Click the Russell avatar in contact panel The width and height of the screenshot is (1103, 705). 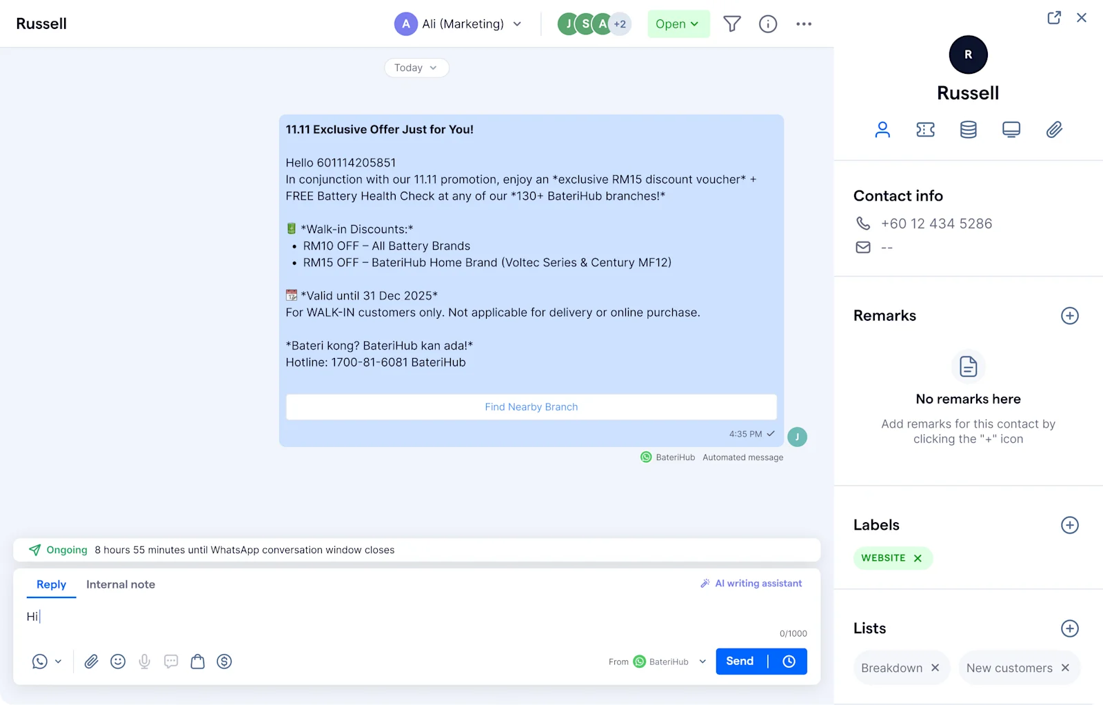pyautogui.click(x=969, y=54)
